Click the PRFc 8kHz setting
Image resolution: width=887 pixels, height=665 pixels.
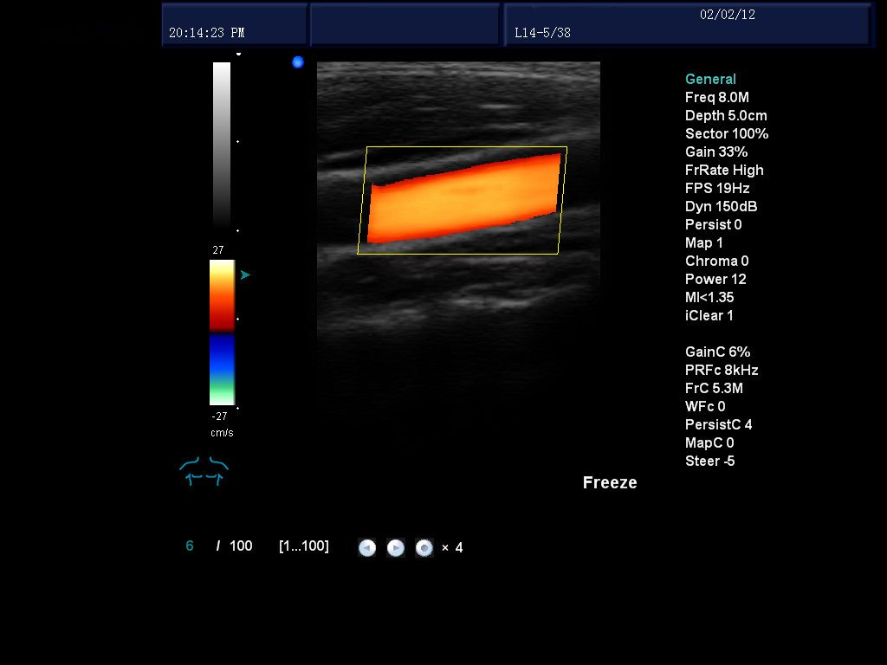coord(722,371)
